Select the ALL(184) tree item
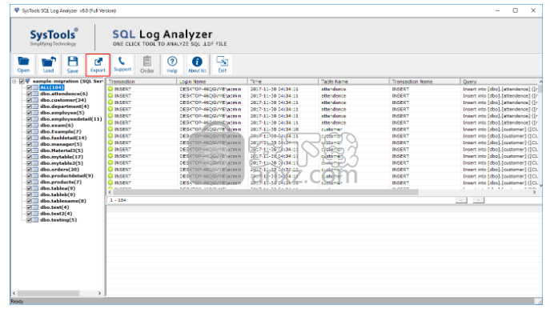The image size is (550, 309). pyautogui.click(x=51, y=87)
